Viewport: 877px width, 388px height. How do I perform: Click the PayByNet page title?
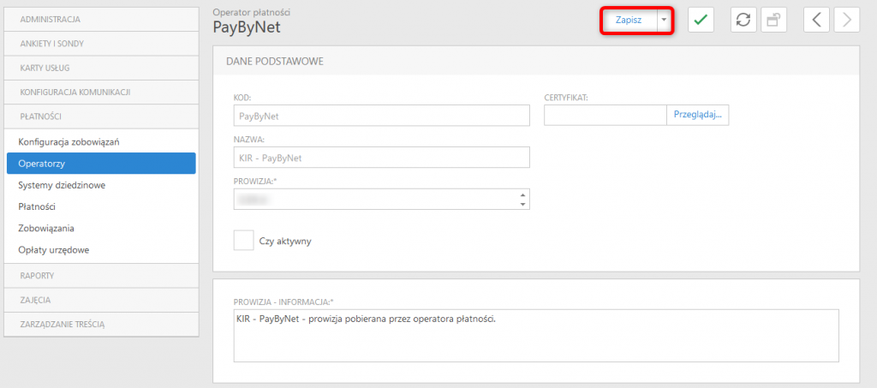247,27
